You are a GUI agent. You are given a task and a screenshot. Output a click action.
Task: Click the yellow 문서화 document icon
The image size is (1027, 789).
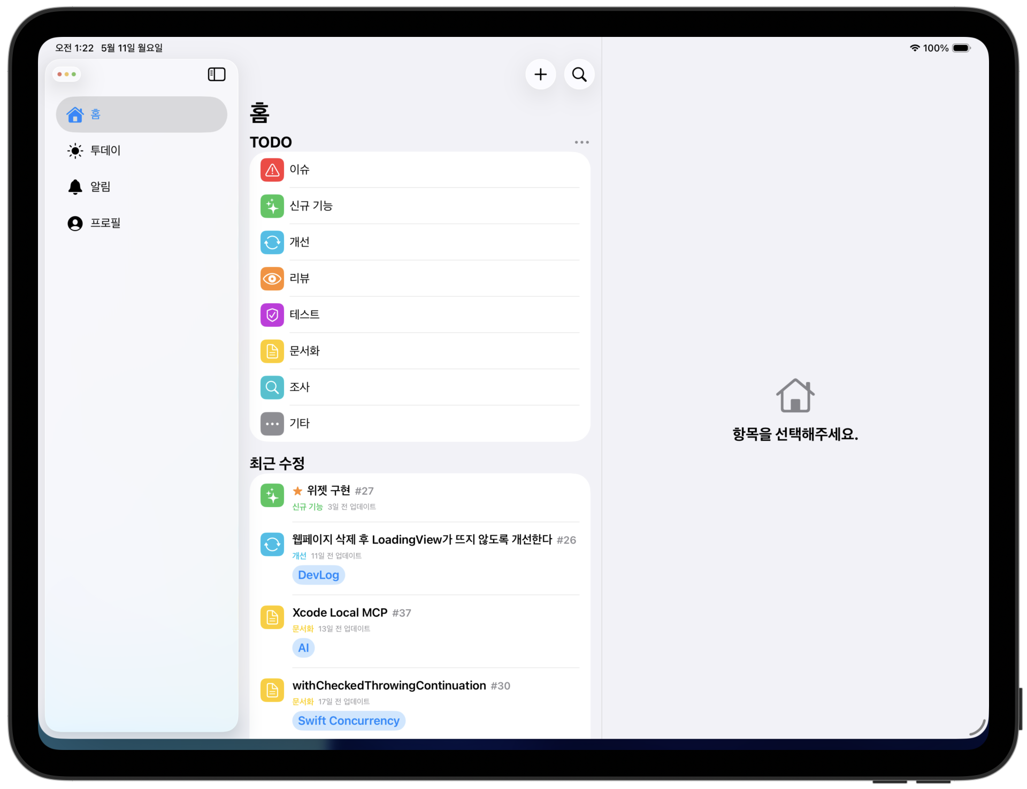pos(272,351)
